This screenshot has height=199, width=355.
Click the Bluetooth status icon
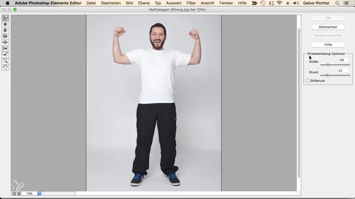(271, 3)
